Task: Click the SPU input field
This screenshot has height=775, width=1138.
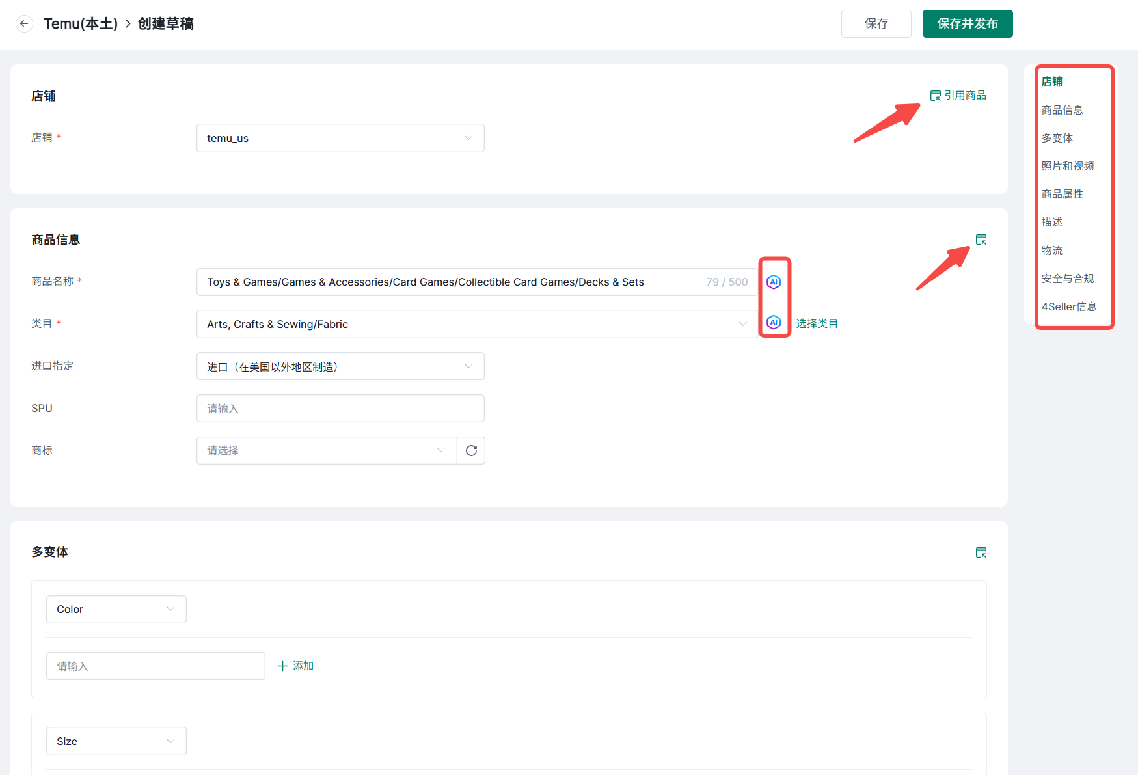Action: 340,409
